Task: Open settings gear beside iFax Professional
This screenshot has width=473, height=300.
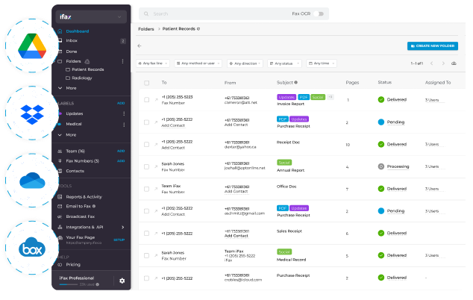Action: pyautogui.click(x=122, y=281)
